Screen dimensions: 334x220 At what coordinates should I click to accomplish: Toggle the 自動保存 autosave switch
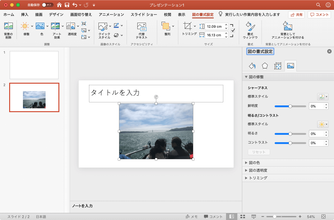(47, 5)
